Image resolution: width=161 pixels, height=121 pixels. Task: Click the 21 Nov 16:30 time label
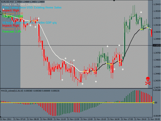114,119
